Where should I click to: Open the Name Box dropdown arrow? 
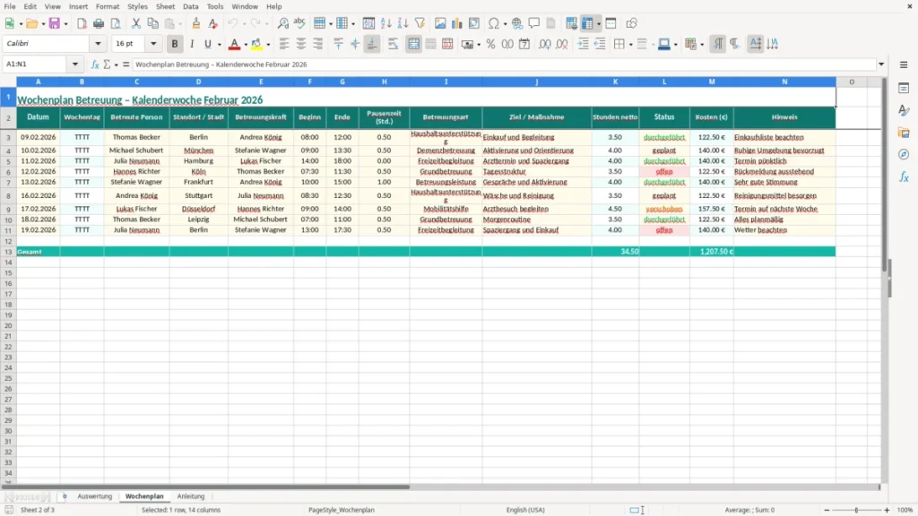click(75, 64)
